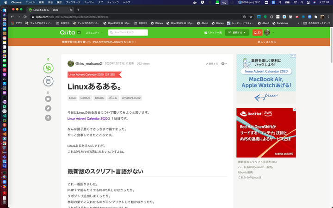The width and height of the screenshot is (333, 208).
Task: Jump to 最新版のスクリプト言語がない in contents
Action: (x=258, y=162)
